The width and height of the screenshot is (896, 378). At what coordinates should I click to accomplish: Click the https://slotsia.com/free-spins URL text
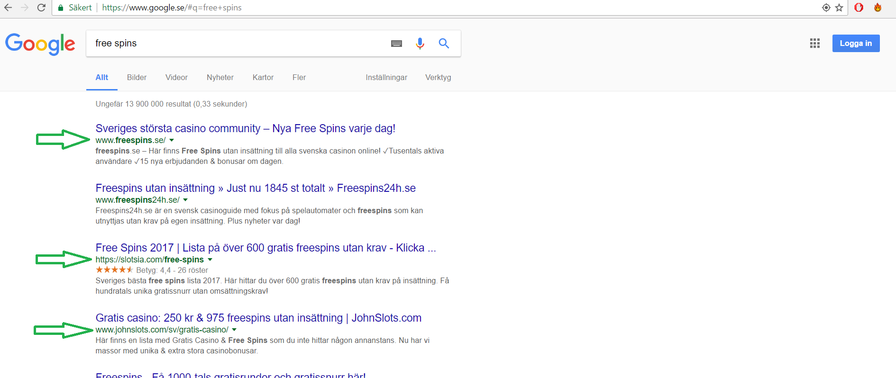click(x=149, y=260)
